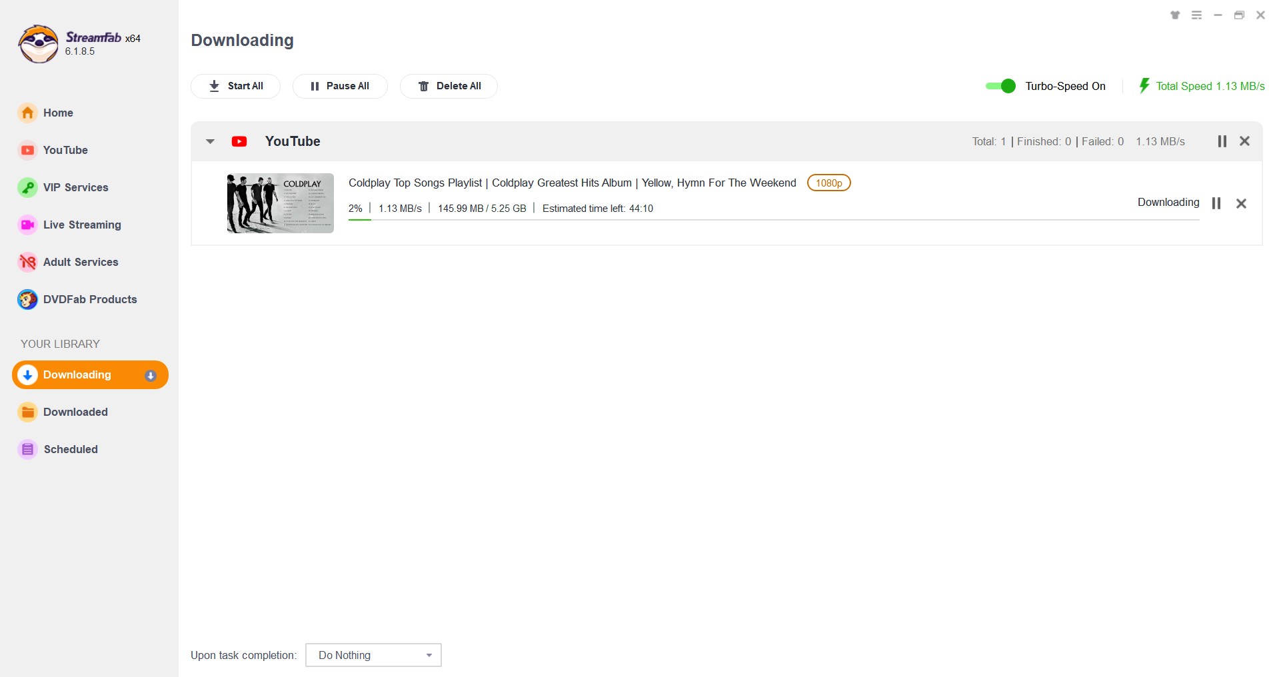Click the Coldplay video thumbnail
The image size is (1277, 677).
click(280, 203)
